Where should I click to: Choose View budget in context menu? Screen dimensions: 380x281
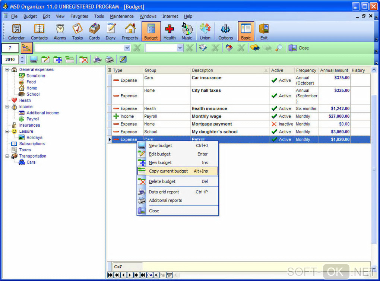[x=178, y=145]
